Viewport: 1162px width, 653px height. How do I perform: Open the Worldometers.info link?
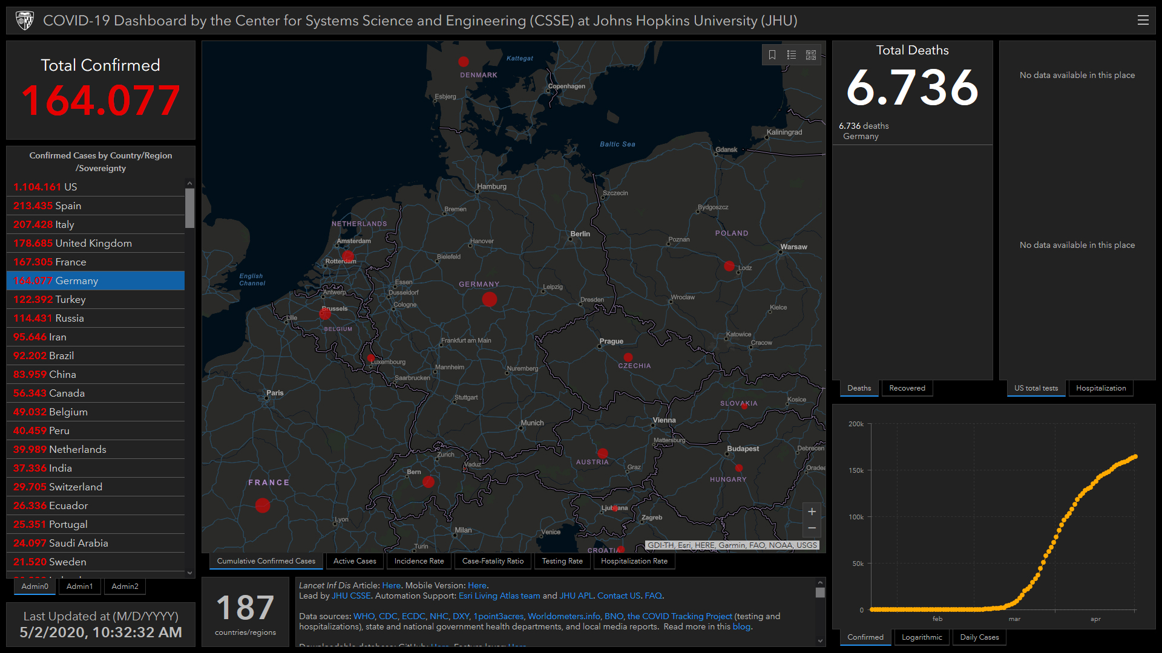(564, 616)
